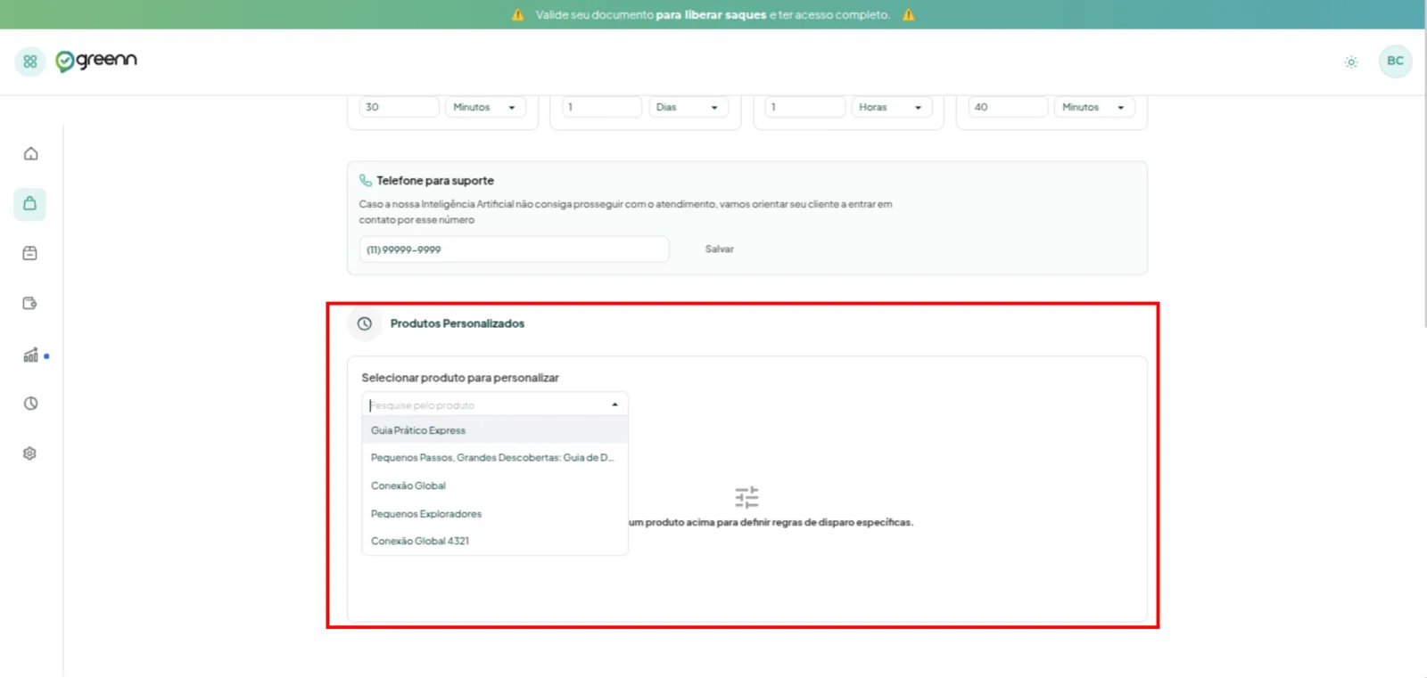Viewport: 1427px width, 678px height.
Task: Click the validate document banner message
Action: coord(713,14)
